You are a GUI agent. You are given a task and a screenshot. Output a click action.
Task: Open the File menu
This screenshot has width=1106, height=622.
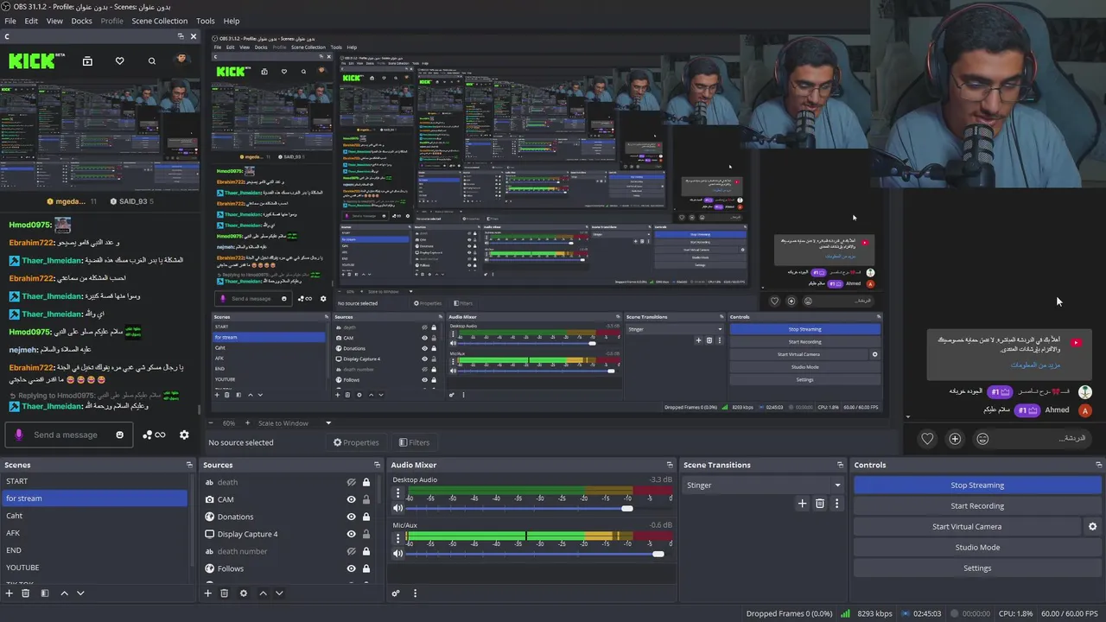(x=10, y=21)
